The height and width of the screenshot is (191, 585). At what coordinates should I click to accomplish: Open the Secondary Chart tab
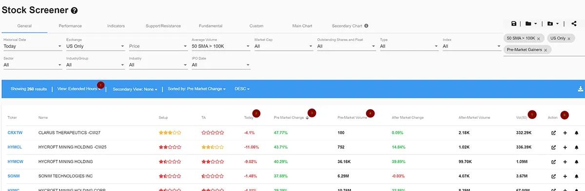click(x=347, y=26)
